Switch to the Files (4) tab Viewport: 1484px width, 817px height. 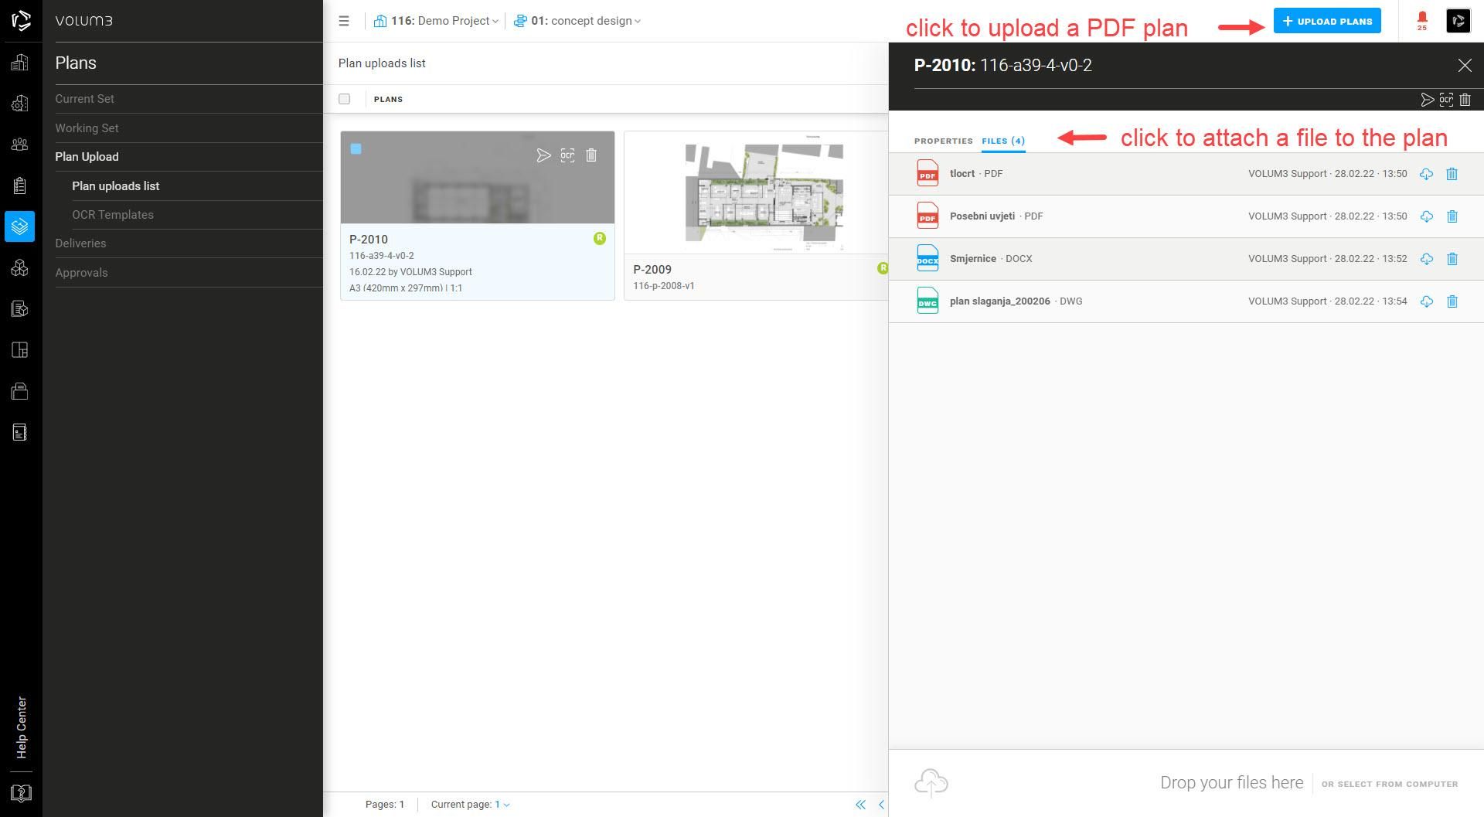pos(1003,141)
